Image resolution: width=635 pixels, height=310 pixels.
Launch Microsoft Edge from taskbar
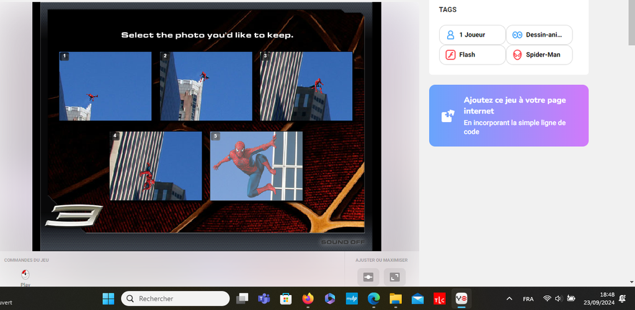click(x=373, y=298)
